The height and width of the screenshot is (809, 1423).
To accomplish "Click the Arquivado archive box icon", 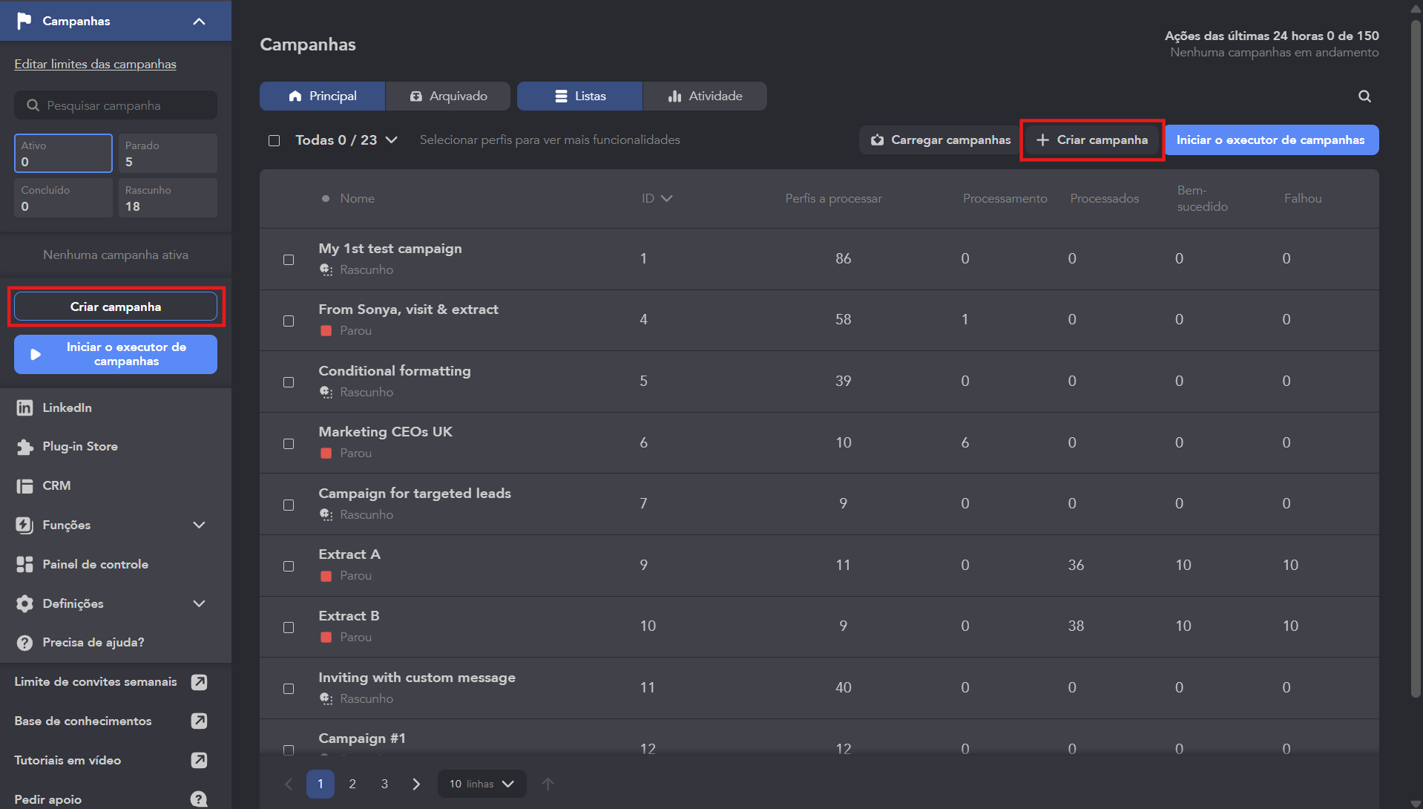I will (416, 96).
